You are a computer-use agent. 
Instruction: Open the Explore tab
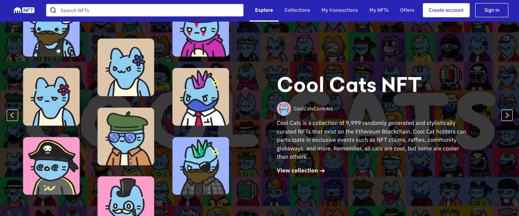264,10
